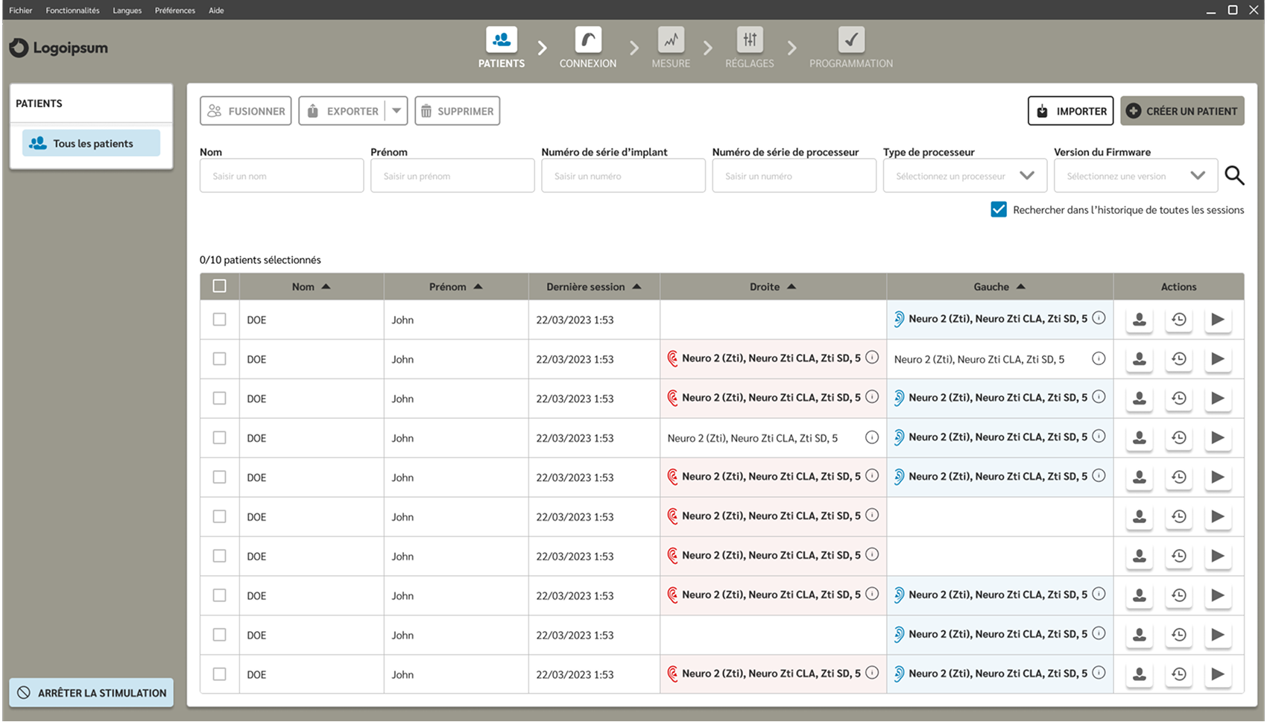
Task: Open the Fonctionnalités menu
Action: click(72, 10)
